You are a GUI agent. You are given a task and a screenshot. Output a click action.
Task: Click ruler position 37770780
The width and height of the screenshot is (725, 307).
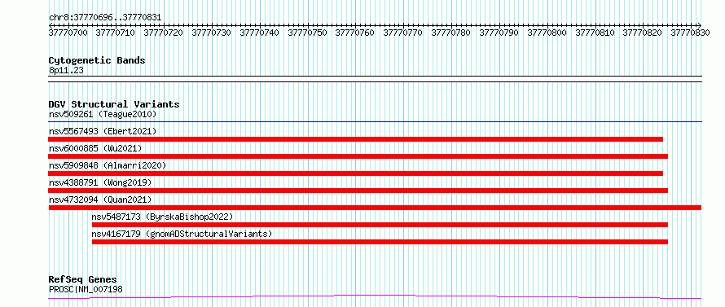tap(450, 33)
